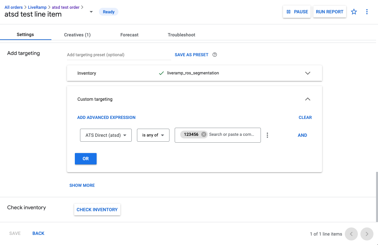Click Add Advanced Expression
The image size is (378, 245).
(x=106, y=117)
